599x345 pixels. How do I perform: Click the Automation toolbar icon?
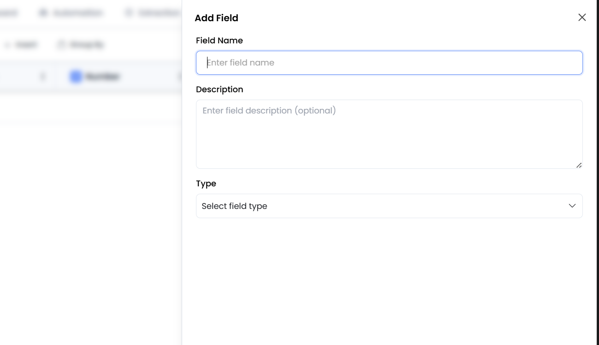pyautogui.click(x=43, y=12)
